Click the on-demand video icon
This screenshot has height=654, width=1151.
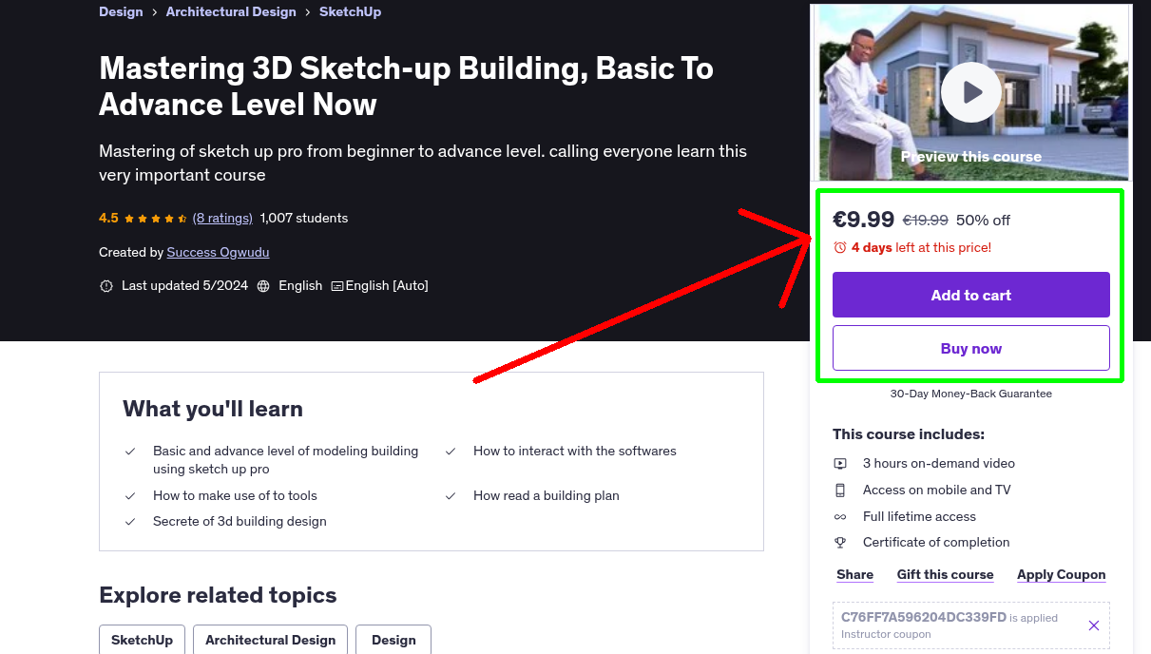pos(840,464)
